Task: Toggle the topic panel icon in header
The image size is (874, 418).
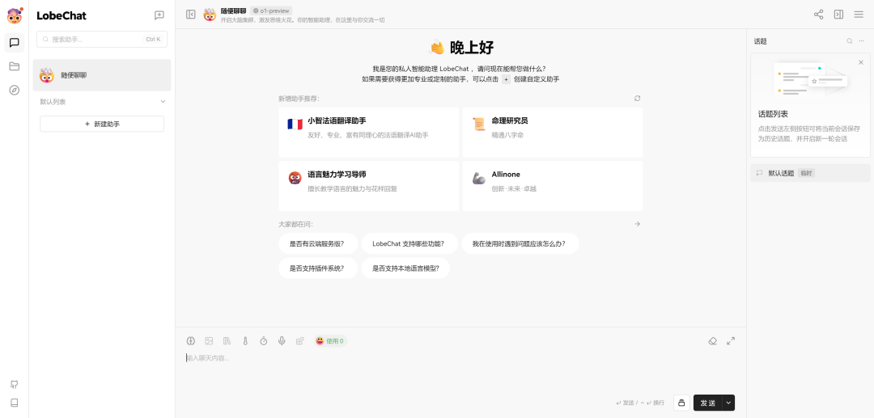Action: click(x=838, y=15)
